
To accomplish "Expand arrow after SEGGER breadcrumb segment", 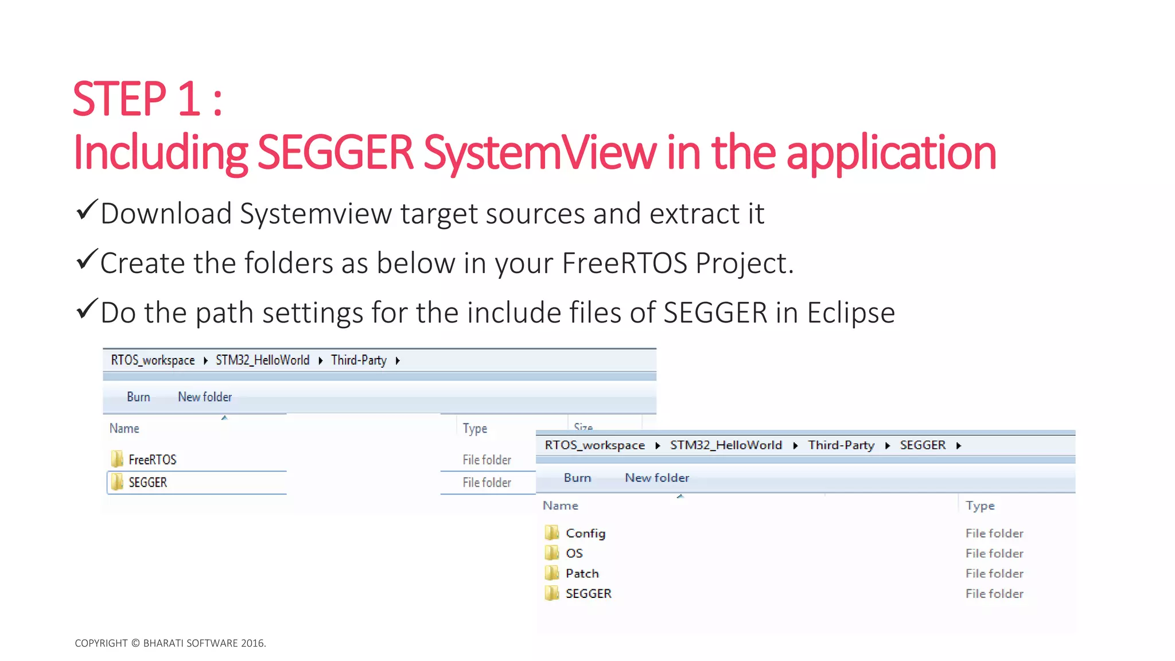I will pos(959,445).
